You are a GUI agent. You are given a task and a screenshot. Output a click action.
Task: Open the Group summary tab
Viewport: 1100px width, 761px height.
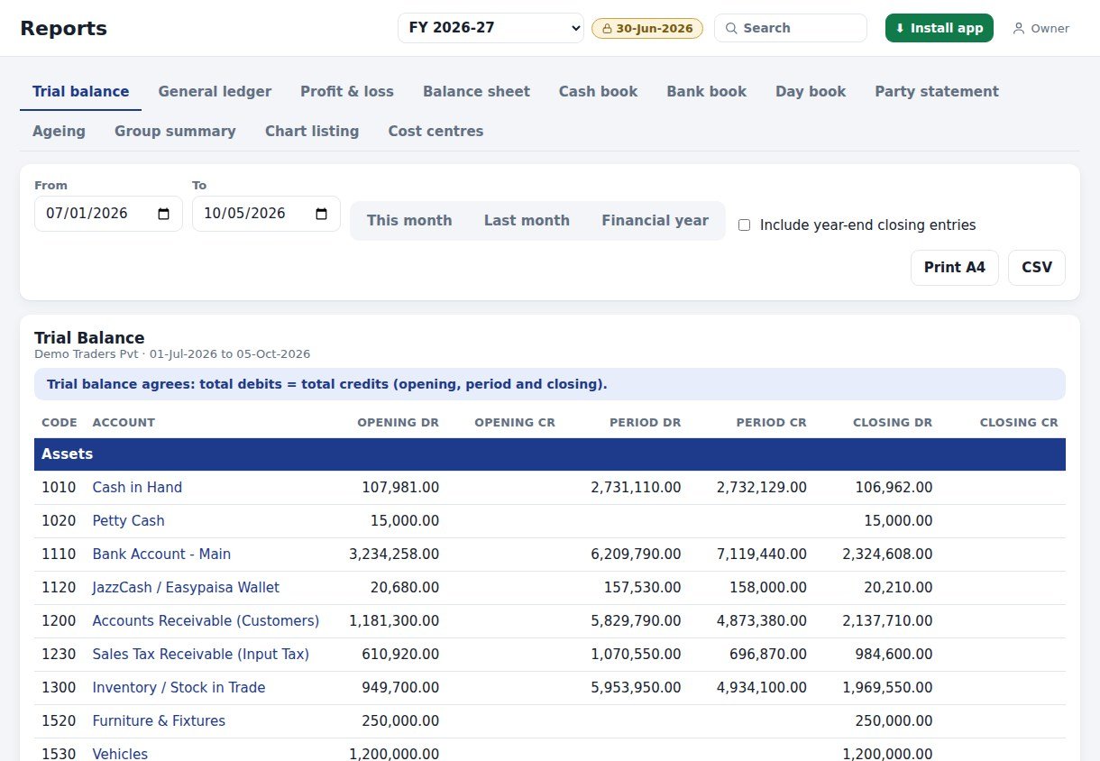[175, 131]
